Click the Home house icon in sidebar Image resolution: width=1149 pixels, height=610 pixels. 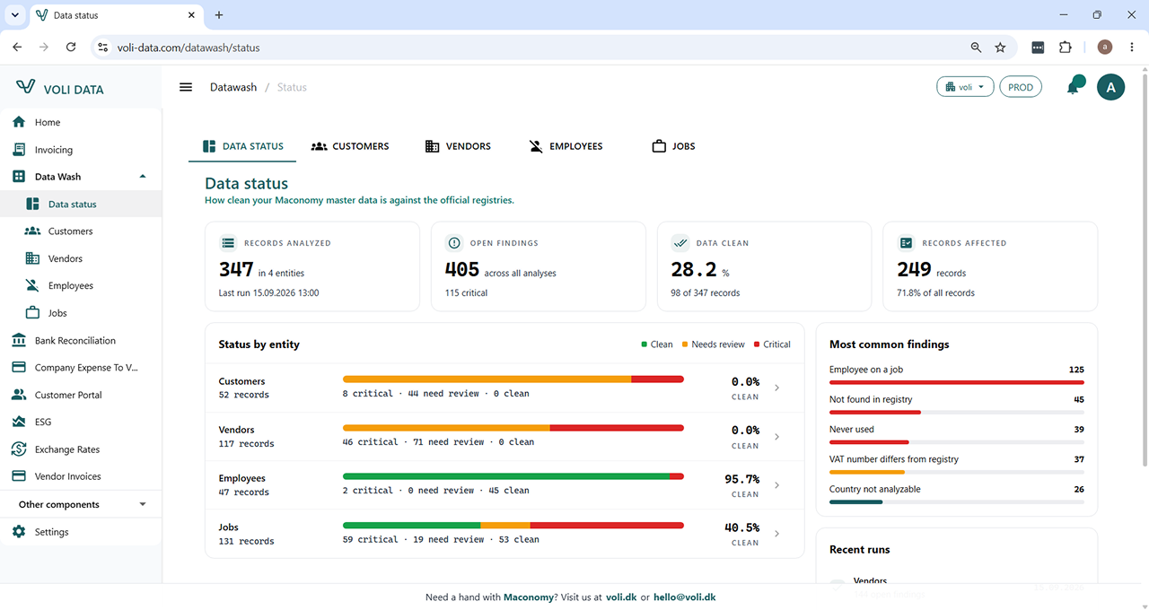click(x=19, y=122)
